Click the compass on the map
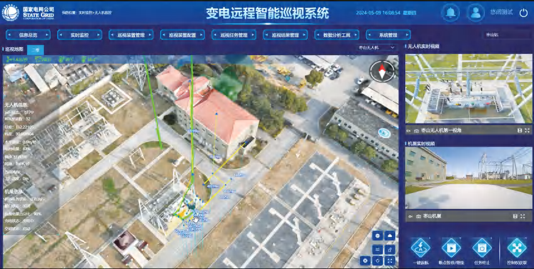The image size is (534, 269). coord(381,72)
